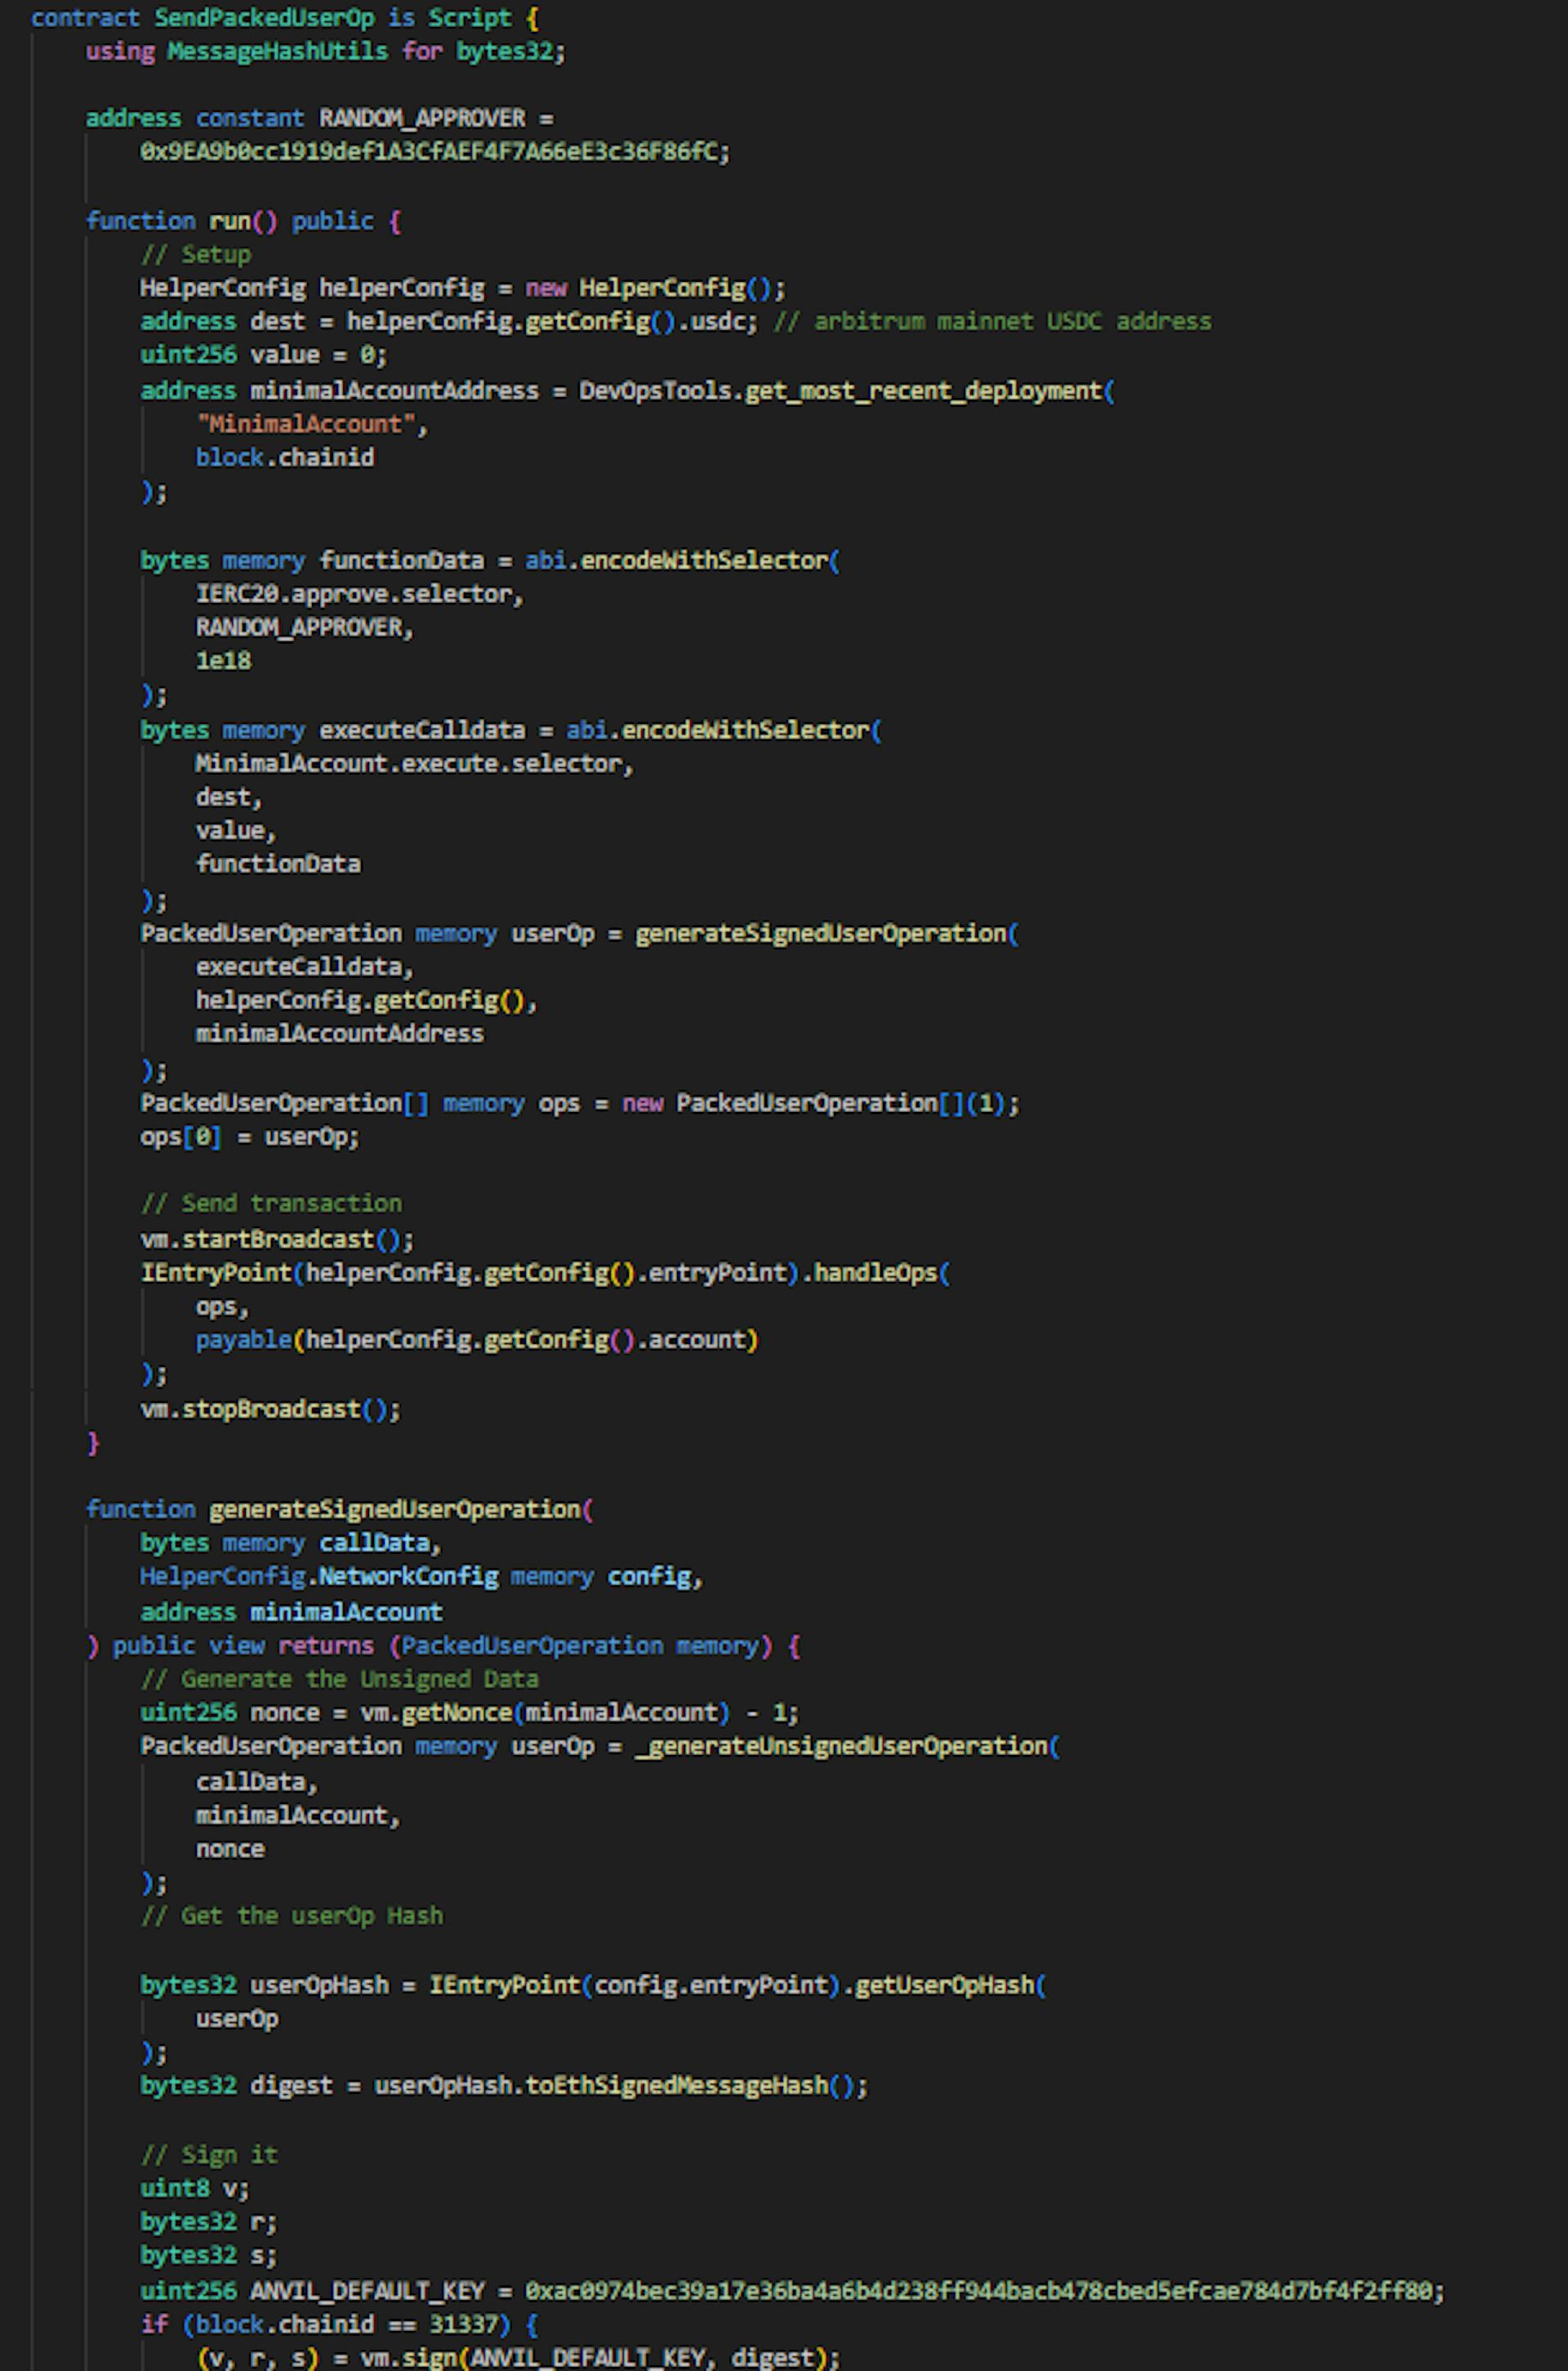Click the run function name
The height and width of the screenshot is (2371, 1568).
pos(230,221)
